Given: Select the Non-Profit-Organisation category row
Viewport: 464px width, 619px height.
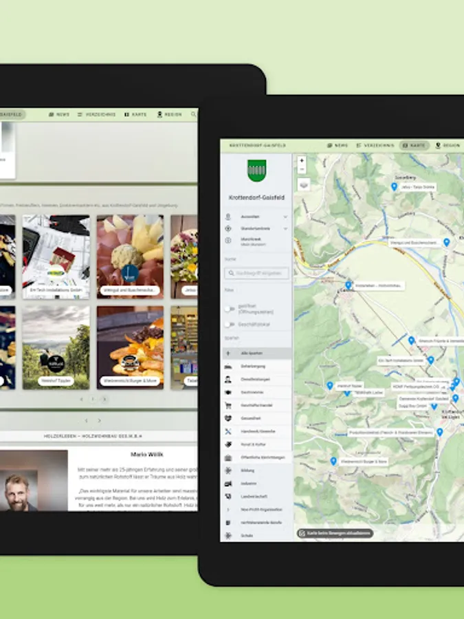Looking at the screenshot, I should coord(256,510).
